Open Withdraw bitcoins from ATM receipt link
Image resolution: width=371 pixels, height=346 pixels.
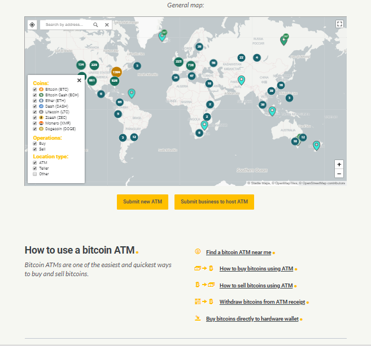coord(262,302)
